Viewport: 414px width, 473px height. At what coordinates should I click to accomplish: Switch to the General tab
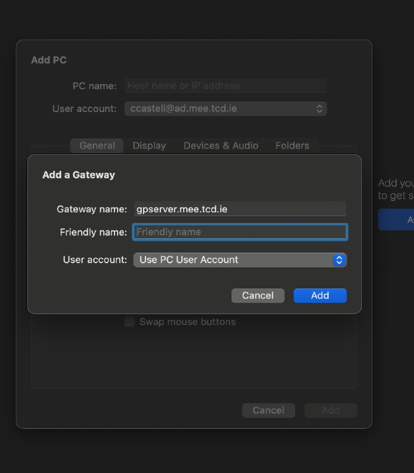click(x=97, y=145)
